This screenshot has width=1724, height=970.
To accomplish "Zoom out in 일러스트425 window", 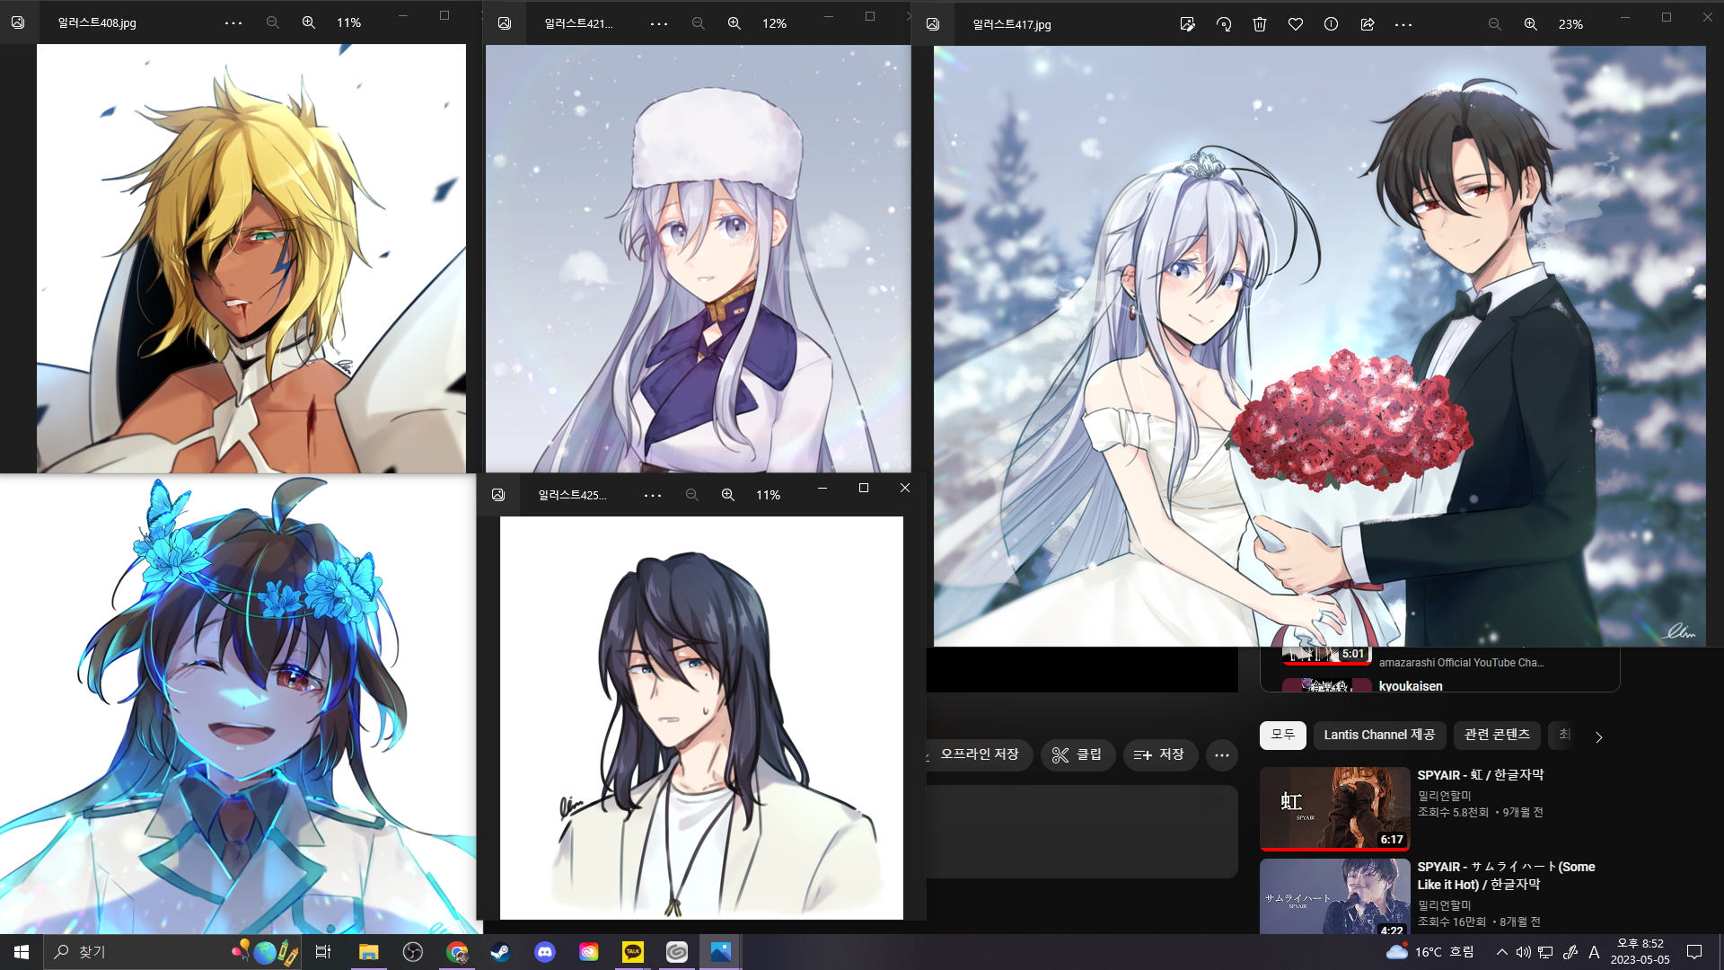I will (x=691, y=495).
